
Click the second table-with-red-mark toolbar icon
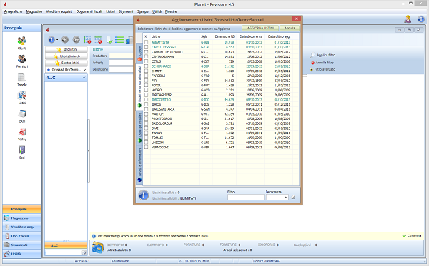98,40
